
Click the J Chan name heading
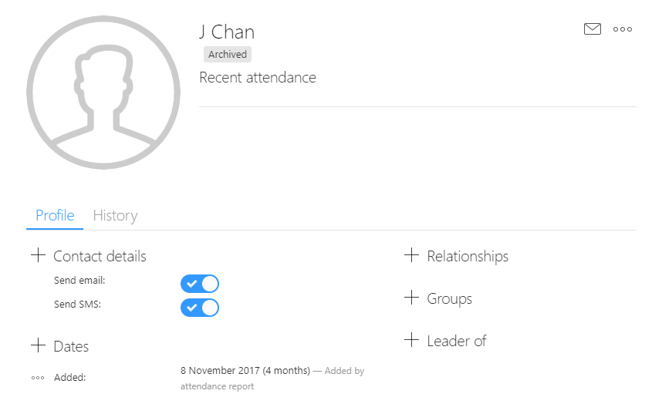click(x=227, y=32)
